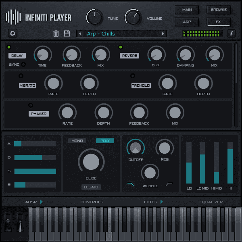Open the Arp - Chills preset selector
The height and width of the screenshot is (242, 242).
(121, 33)
